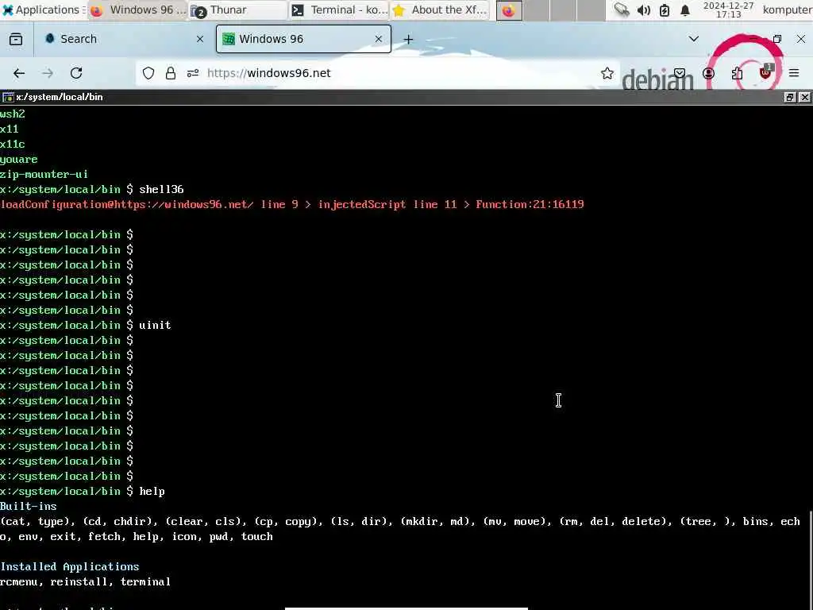This screenshot has width=813, height=610.
Task: Click the 'help' command text
Action: tap(152, 491)
